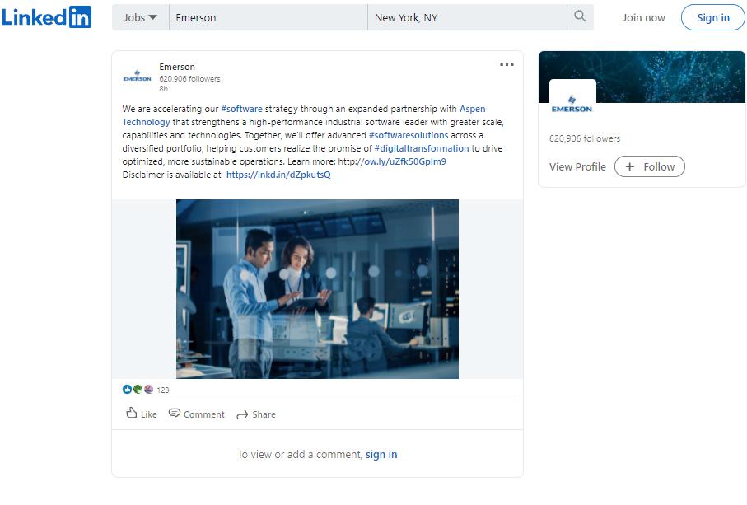Focus the New York, NY location field
This screenshot has width=747, height=505.
(x=467, y=17)
